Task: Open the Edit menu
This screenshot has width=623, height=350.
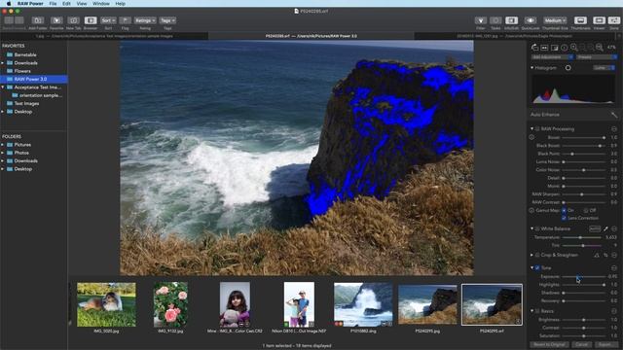Action: (x=66, y=4)
